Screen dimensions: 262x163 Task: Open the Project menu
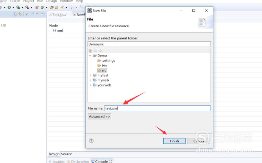click(x=28, y=1)
